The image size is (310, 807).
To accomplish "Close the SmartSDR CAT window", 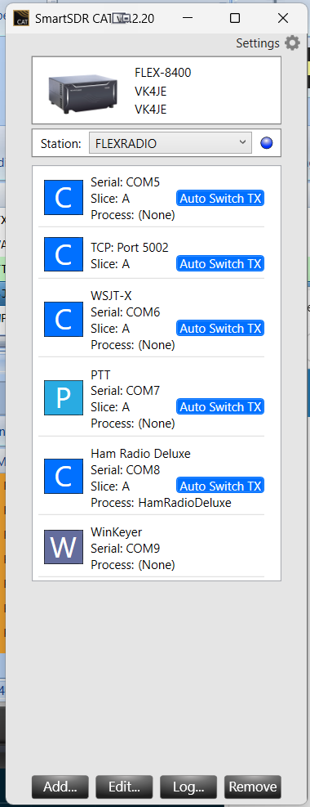I will pyautogui.click(x=283, y=19).
